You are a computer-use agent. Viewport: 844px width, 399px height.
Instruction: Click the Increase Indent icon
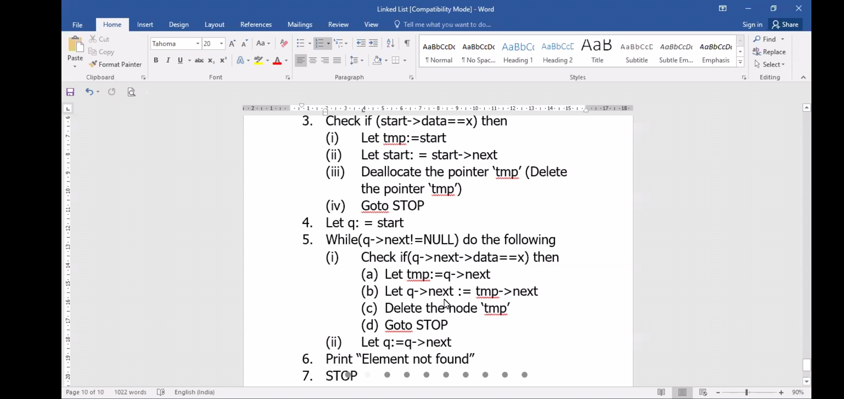(x=374, y=43)
